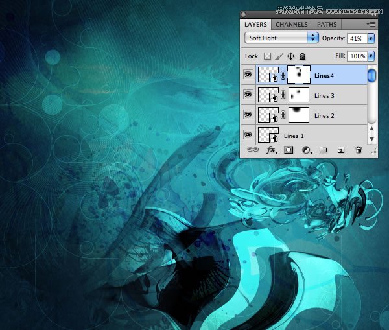Create a new layer group

(323, 150)
